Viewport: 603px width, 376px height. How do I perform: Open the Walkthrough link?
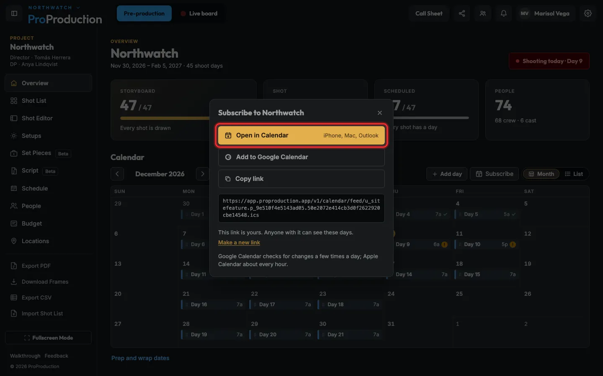25,356
